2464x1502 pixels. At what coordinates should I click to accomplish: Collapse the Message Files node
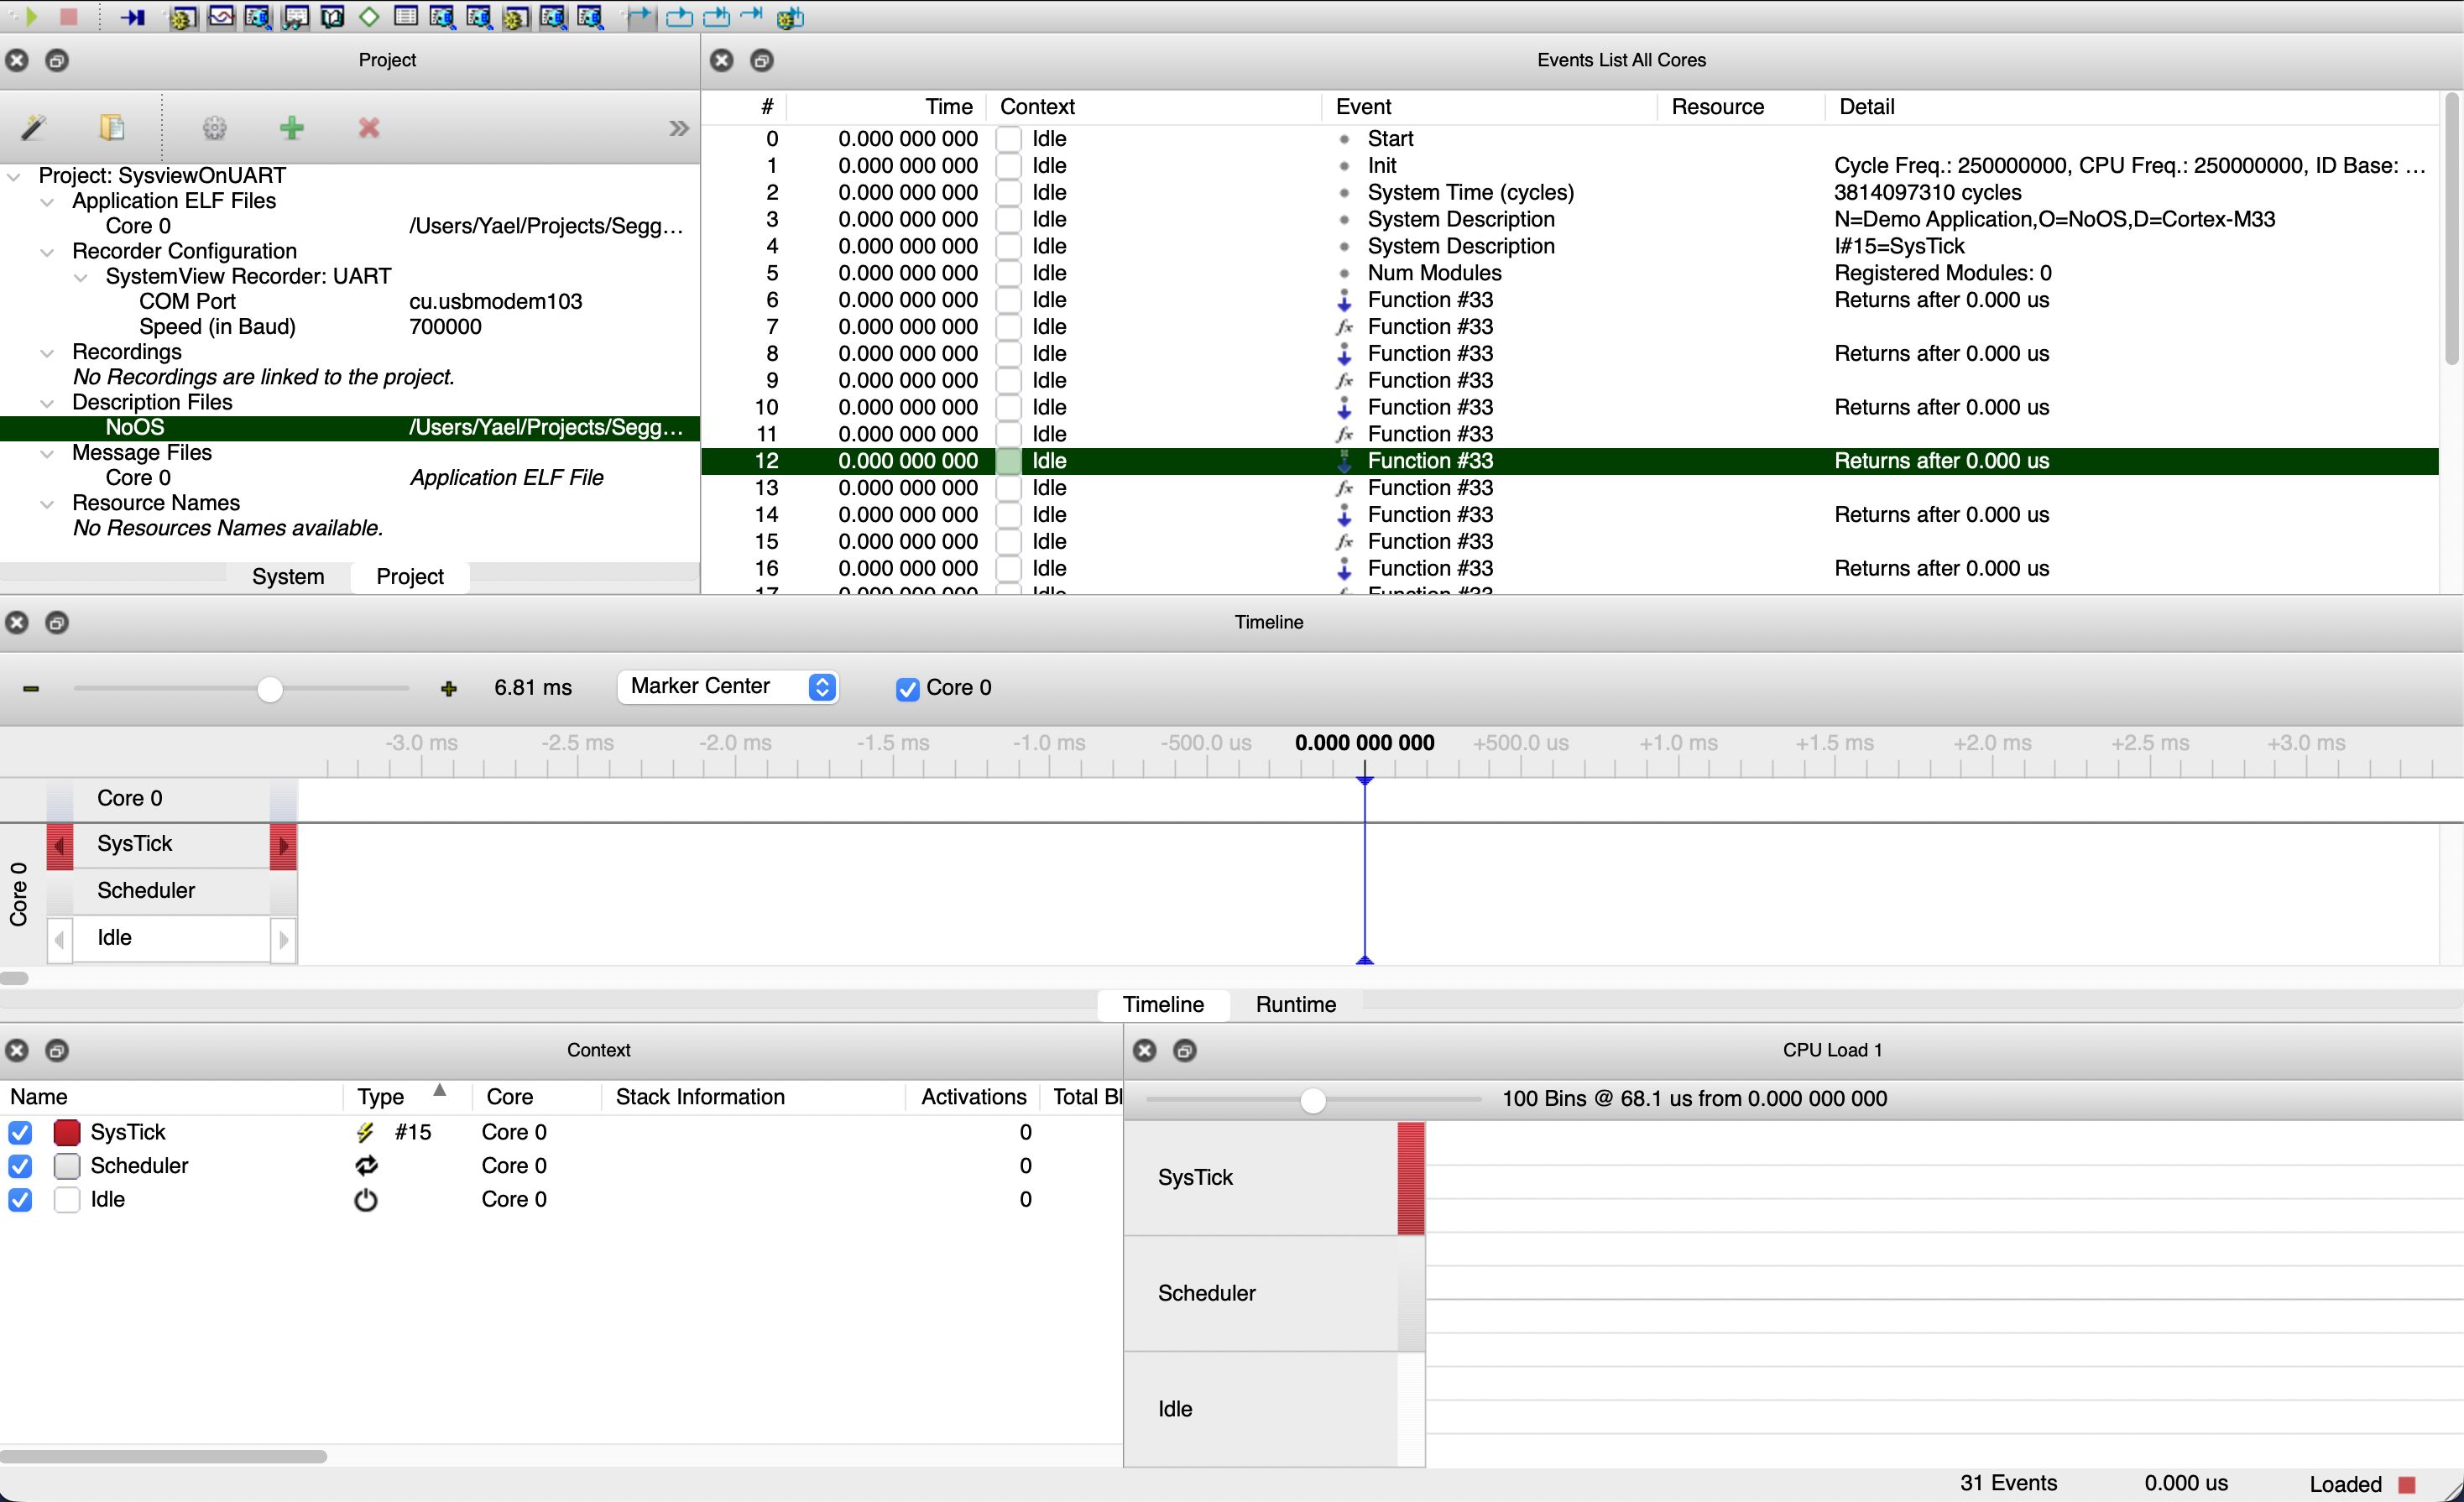[x=47, y=453]
